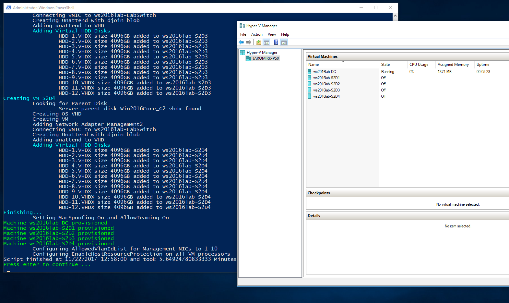
Task: Click the server icon beside ws2016lab-S2D2
Action: click(x=310, y=84)
